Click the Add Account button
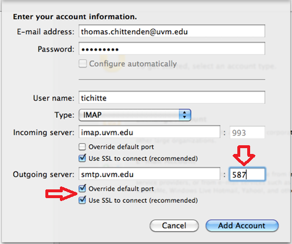Screen dimensions: 292x244 pos(242,225)
